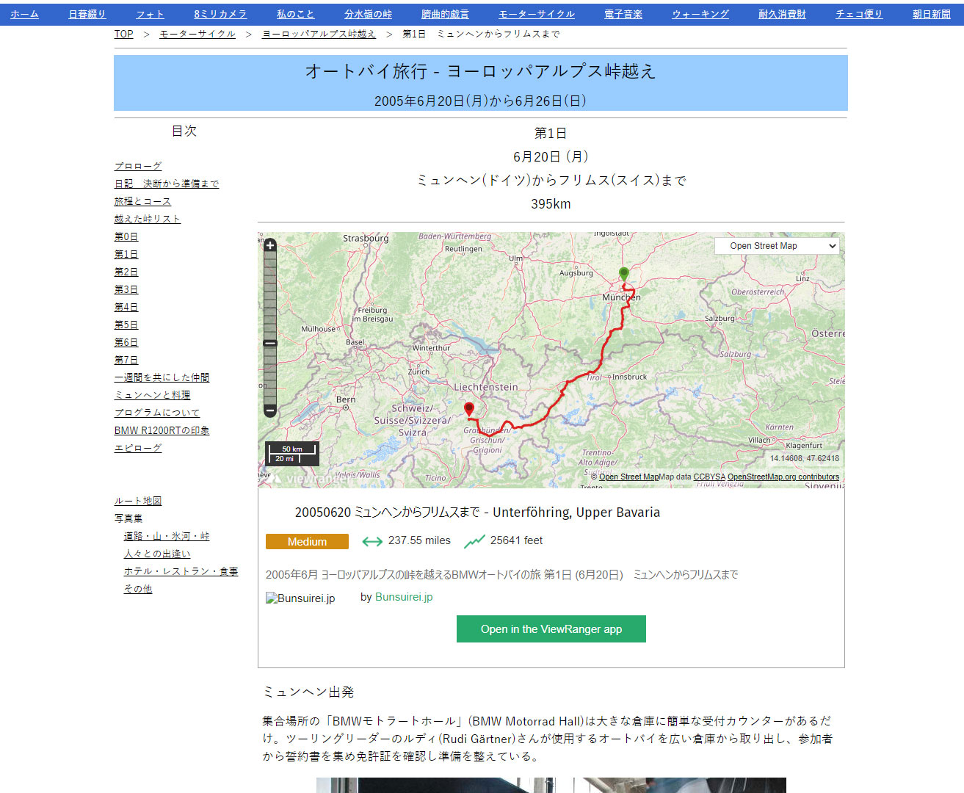The height and width of the screenshot is (793, 964).
Task: Open the ホーム item in top navigation
Action: (x=24, y=14)
